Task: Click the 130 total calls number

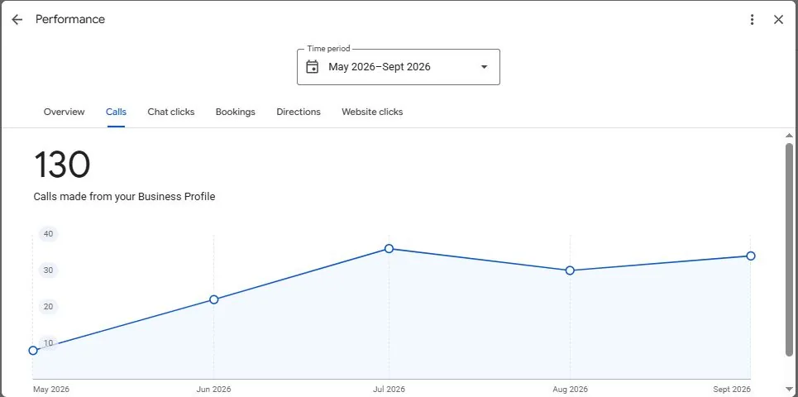Action: coord(62,165)
